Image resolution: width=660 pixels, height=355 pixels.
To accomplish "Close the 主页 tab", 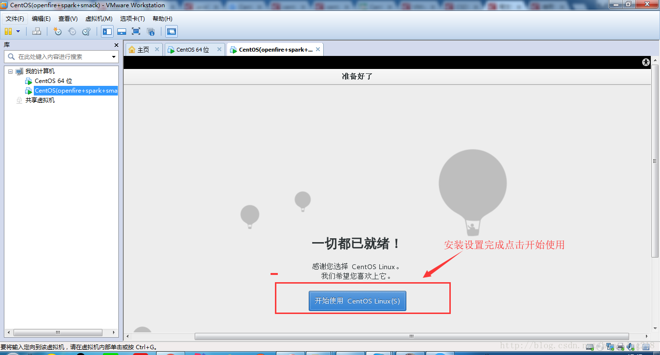I will click(x=157, y=49).
